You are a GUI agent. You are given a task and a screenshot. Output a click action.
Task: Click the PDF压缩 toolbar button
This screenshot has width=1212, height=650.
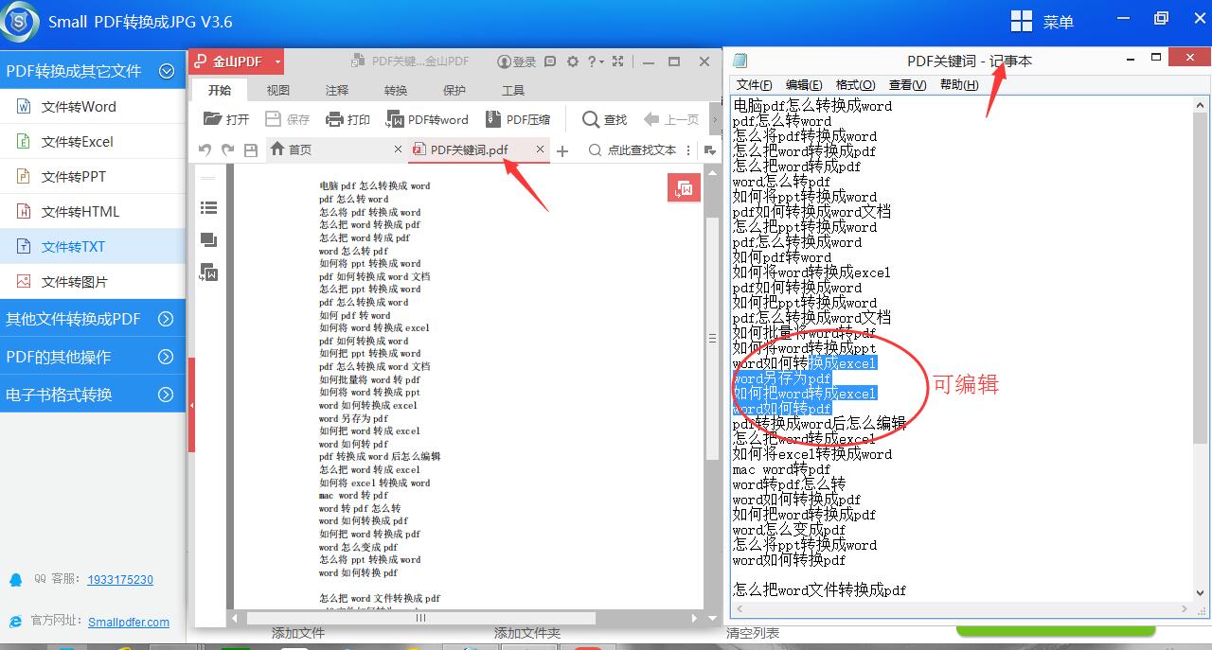[518, 119]
